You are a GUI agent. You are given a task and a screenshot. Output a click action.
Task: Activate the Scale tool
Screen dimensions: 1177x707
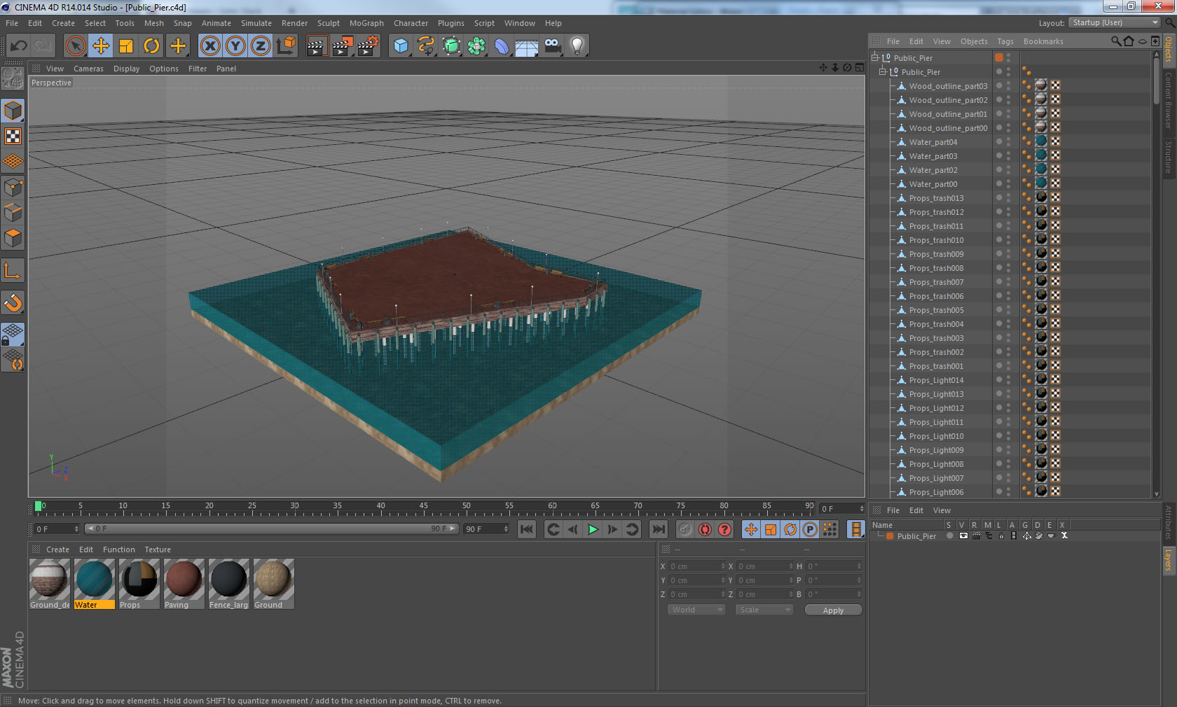point(126,46)
